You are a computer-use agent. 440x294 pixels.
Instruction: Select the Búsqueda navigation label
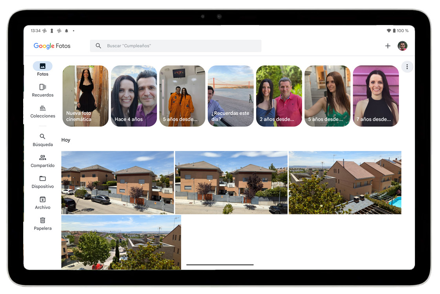click(43, 145)
